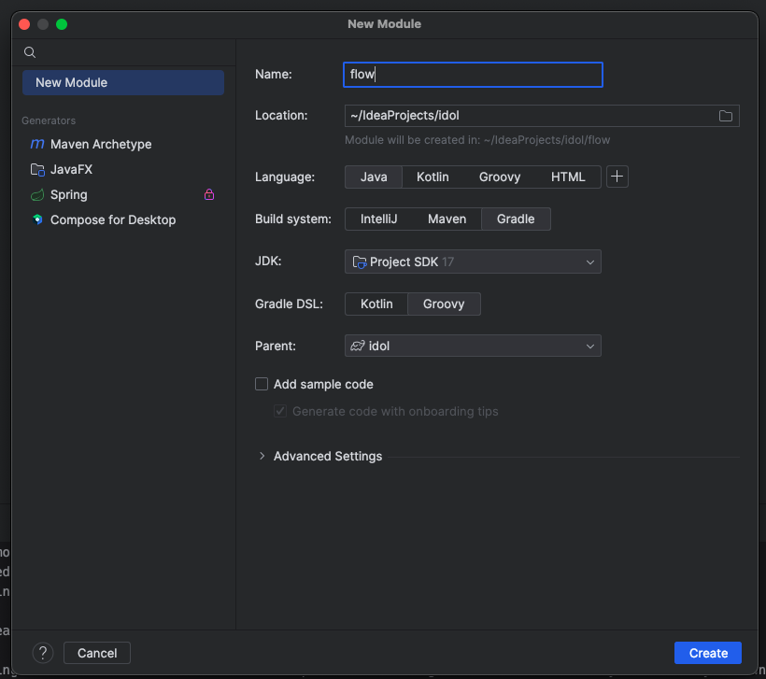
Task: Select the New Module entry
Action: tap(123, 82)
